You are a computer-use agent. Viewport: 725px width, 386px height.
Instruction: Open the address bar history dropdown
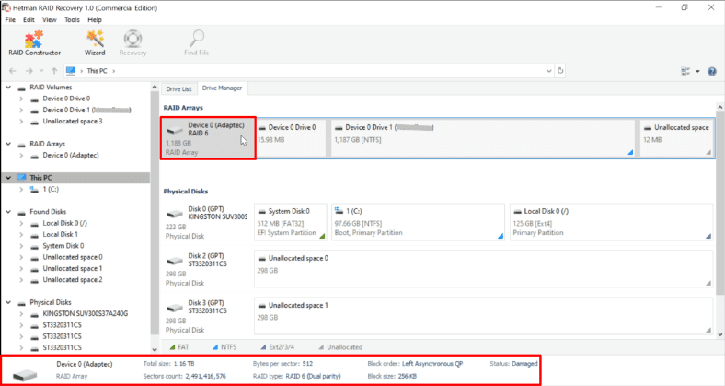click(x=549, y=71)
